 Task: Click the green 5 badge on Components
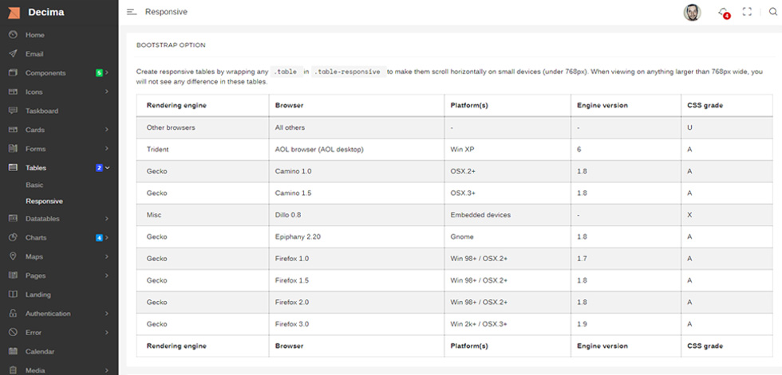pos(99,72)
